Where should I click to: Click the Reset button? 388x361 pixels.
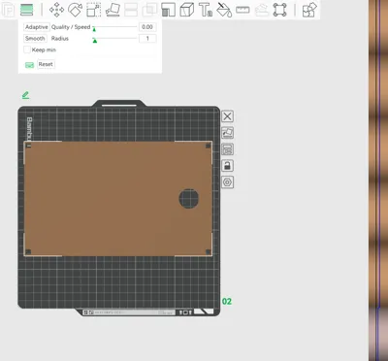coord(46,64)
